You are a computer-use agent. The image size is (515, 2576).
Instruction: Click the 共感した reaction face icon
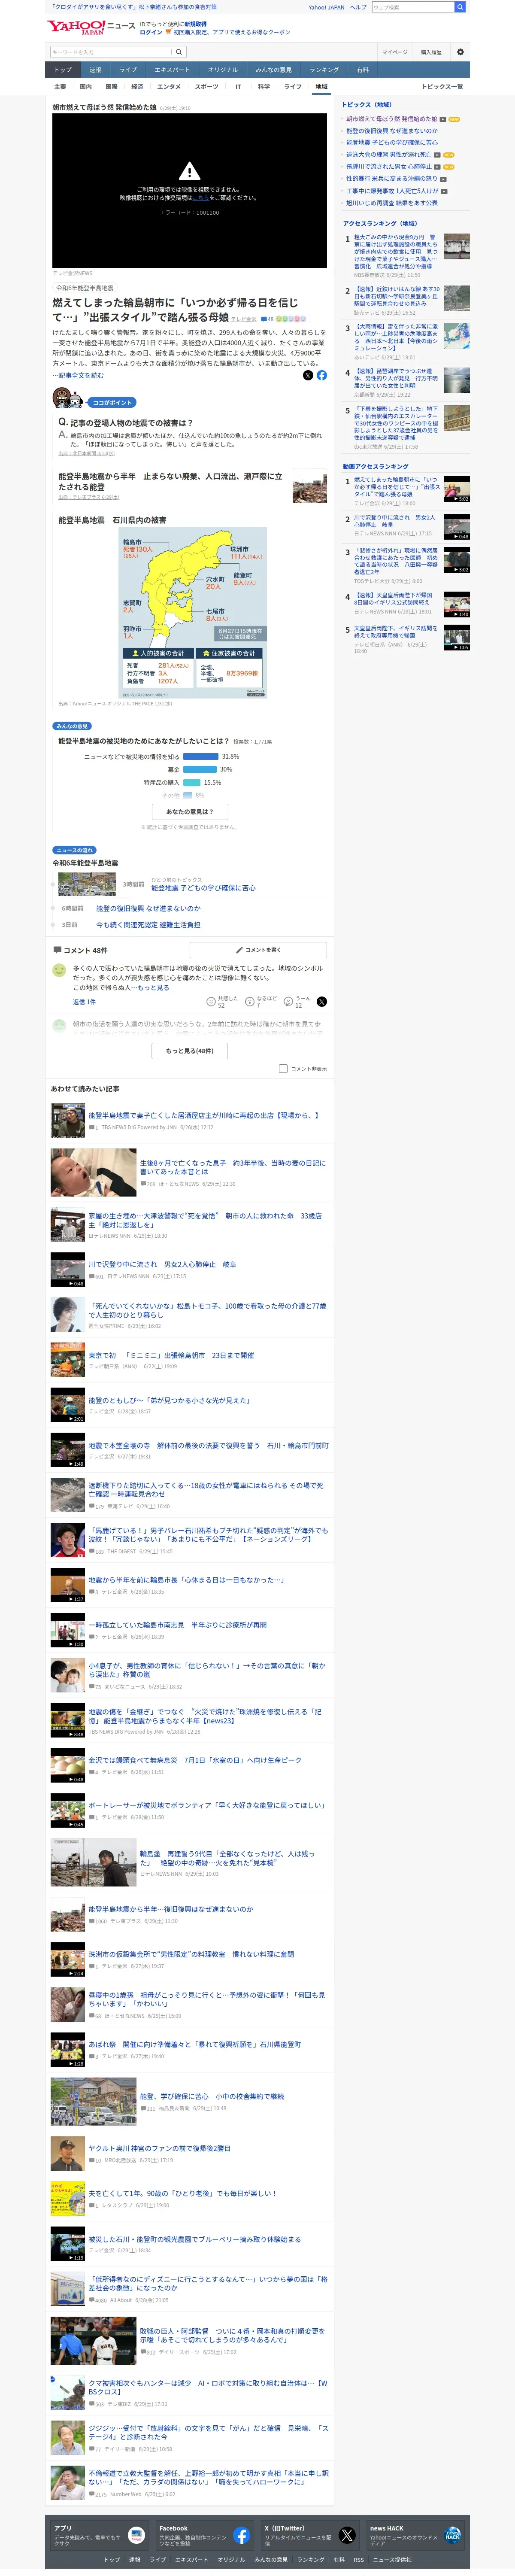point(211,1001)
